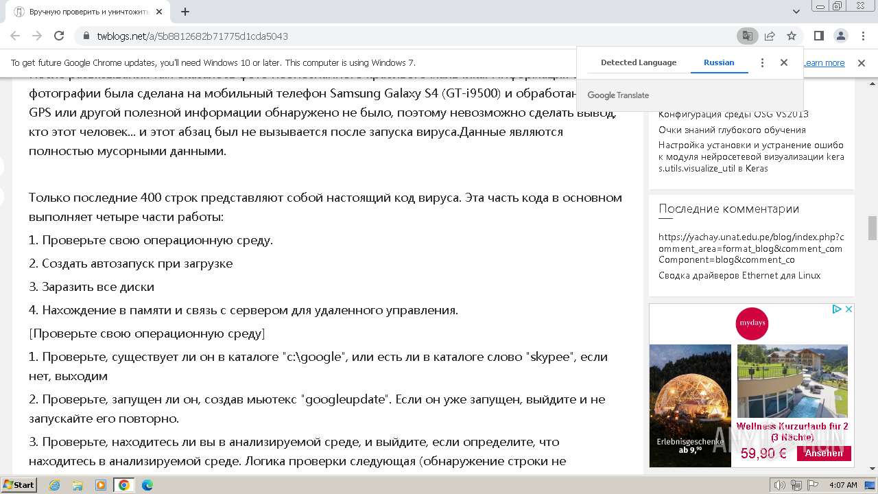
Task: Expand the tab search chevron
Action: coord(796,12)
